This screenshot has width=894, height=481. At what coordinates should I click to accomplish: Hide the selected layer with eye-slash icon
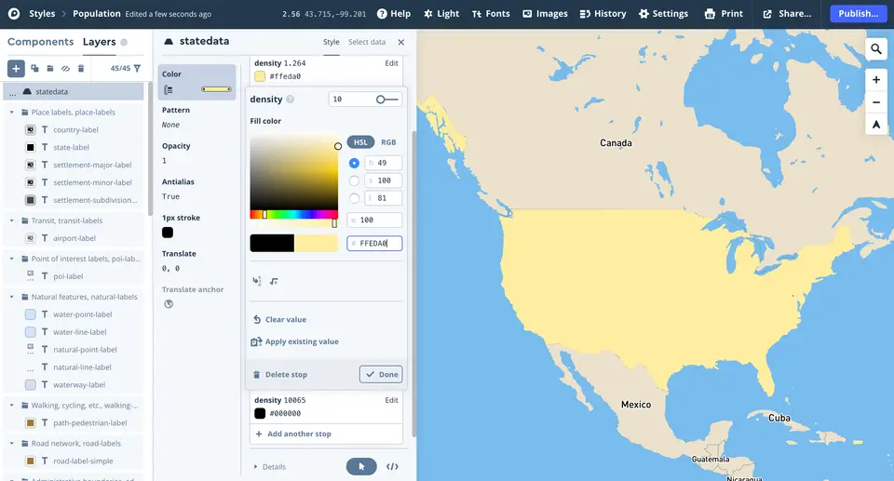point(65,68)
